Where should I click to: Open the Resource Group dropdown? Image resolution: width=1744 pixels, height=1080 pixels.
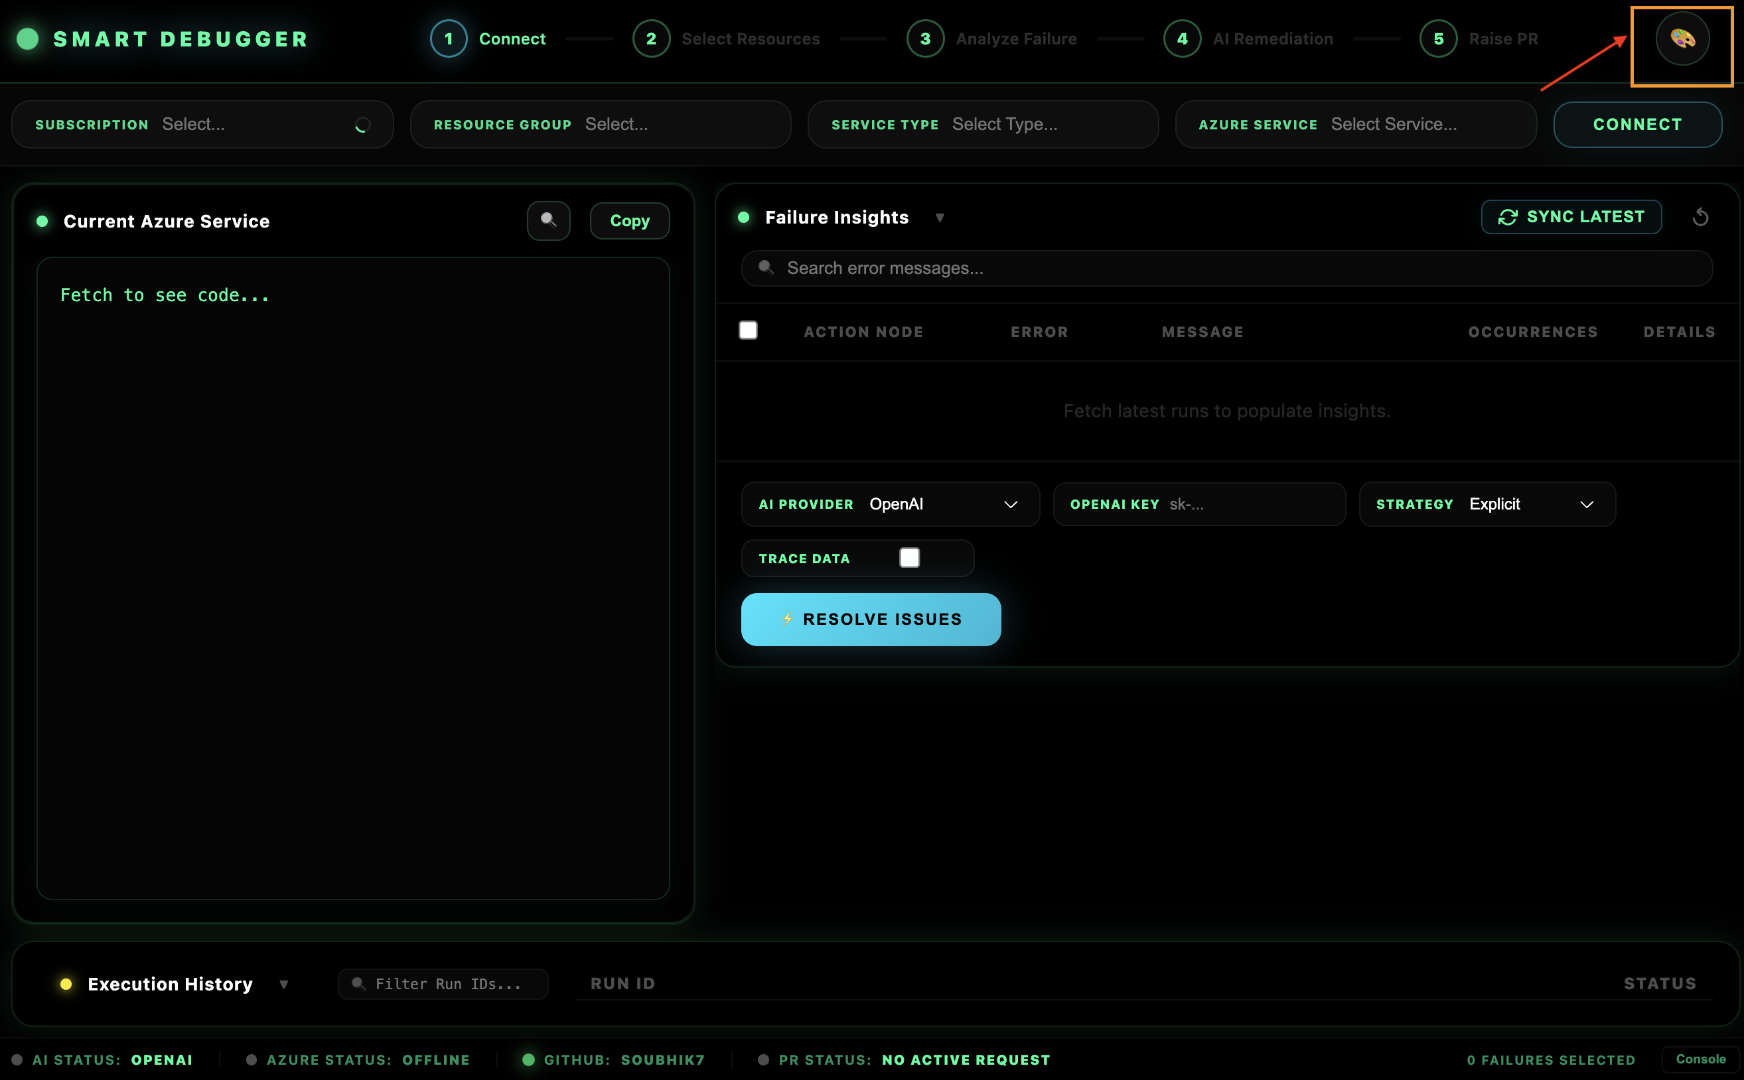[600, 124]
